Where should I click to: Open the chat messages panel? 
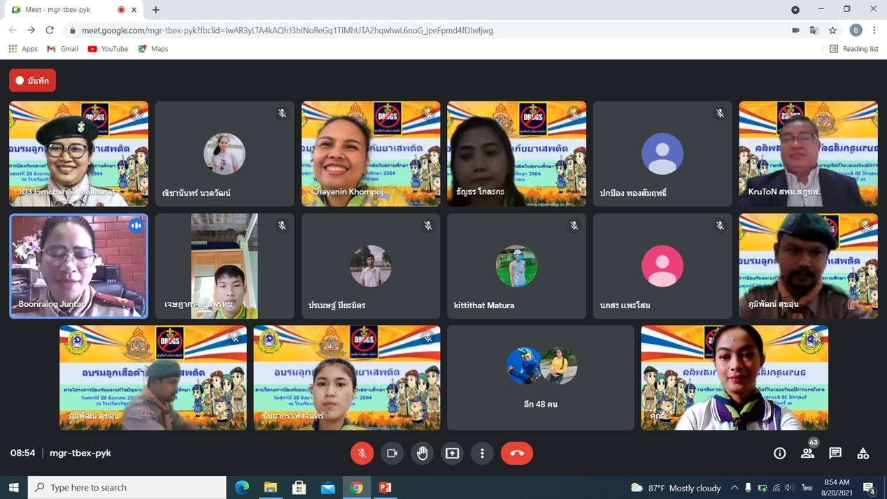pos(835,453)
